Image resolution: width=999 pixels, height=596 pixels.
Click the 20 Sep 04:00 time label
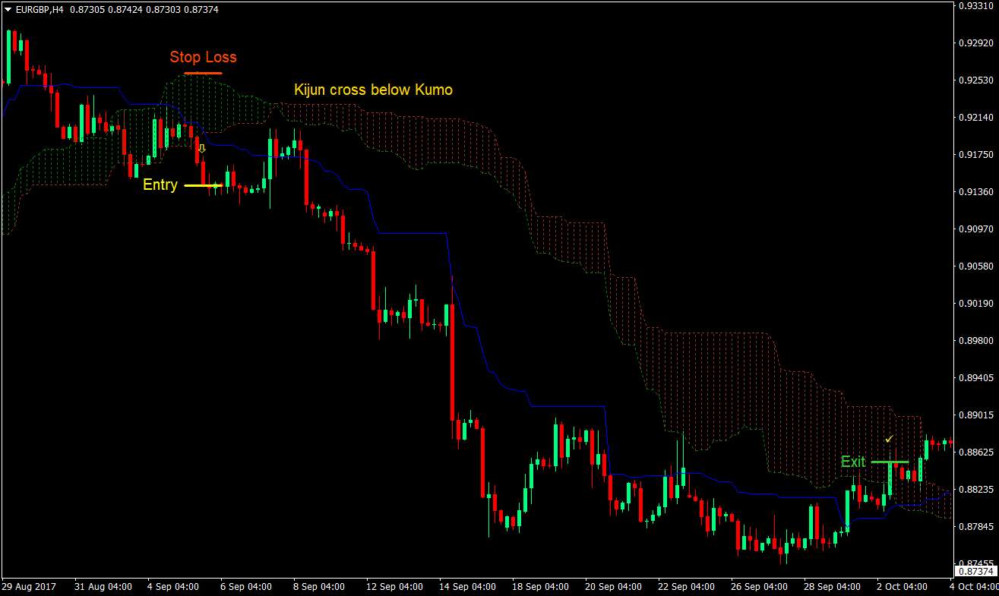[x=613, y=587]
